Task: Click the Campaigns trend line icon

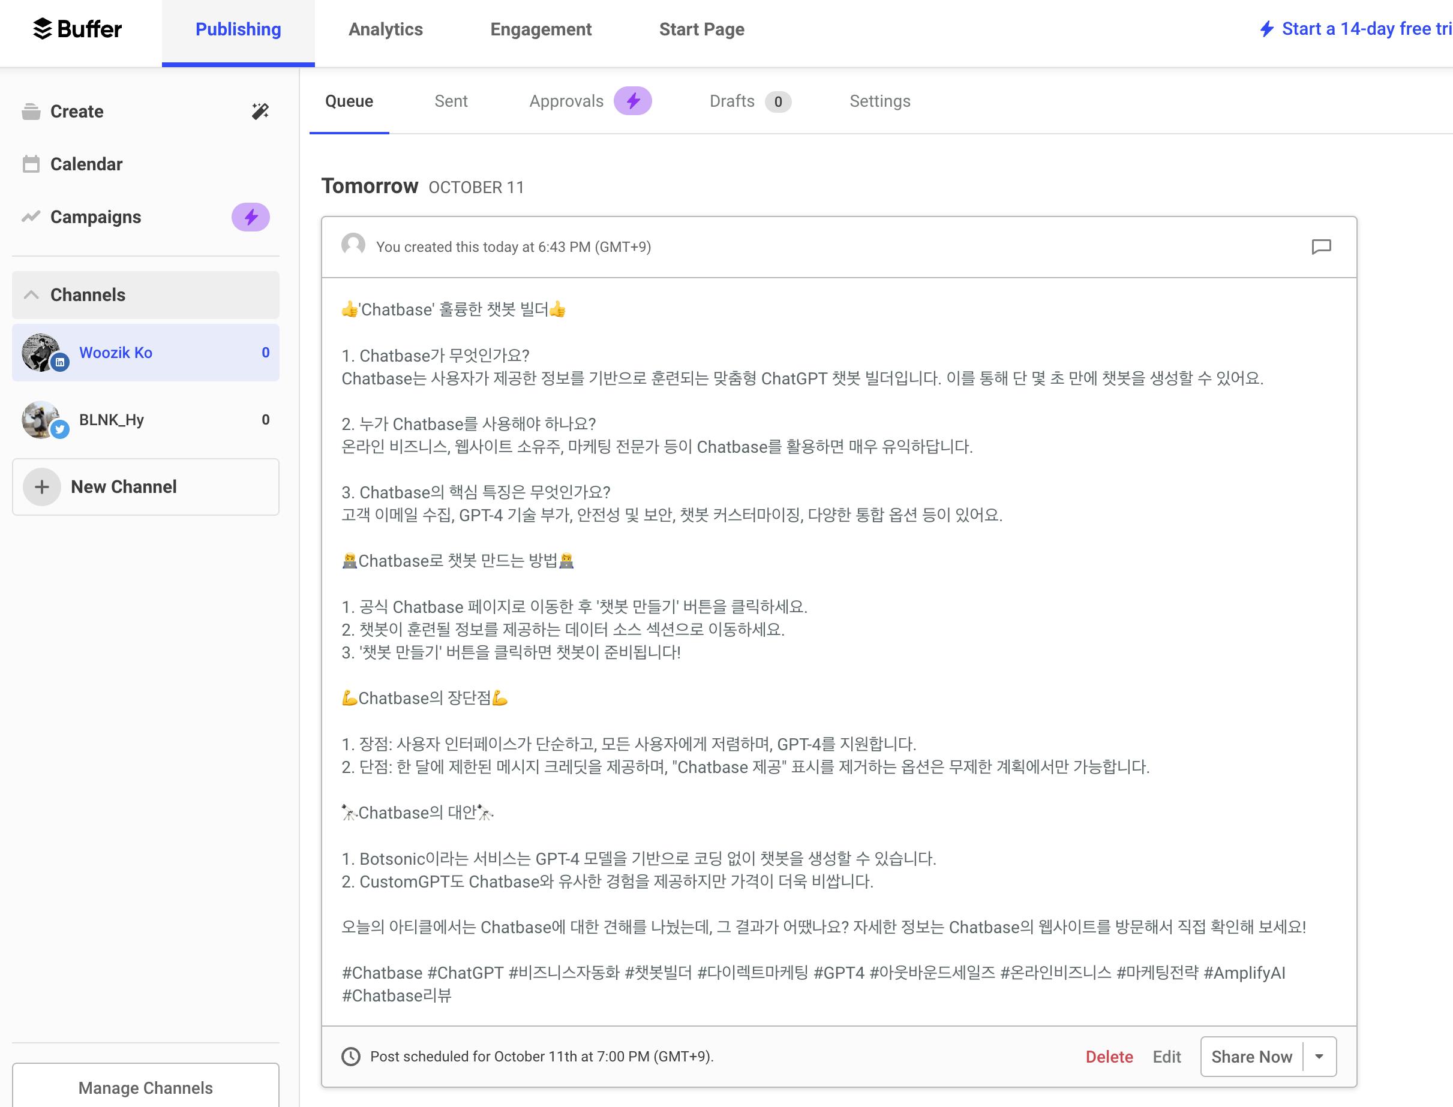Action: (x=31, y=217)
